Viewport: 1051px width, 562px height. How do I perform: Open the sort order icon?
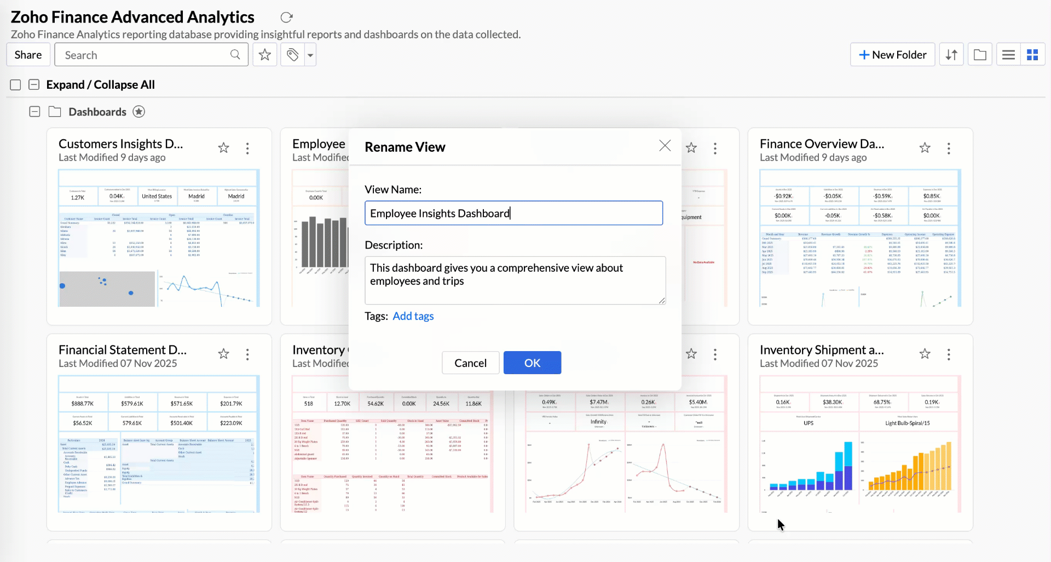click(951, 55)
